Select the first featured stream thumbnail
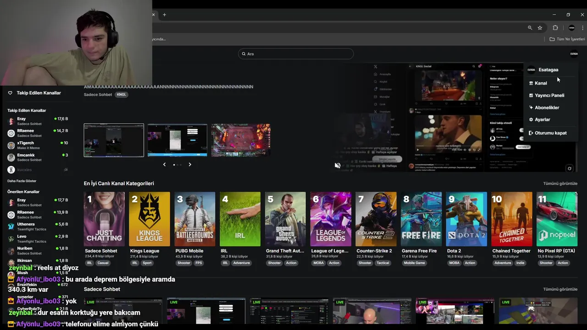 pyautogui.click(x=114, y=140)
